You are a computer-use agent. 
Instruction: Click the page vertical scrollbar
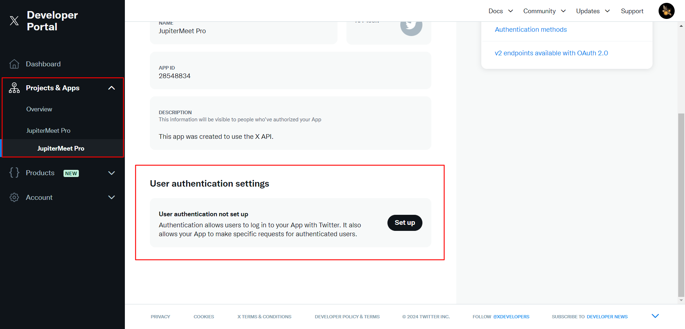(681, 204)
